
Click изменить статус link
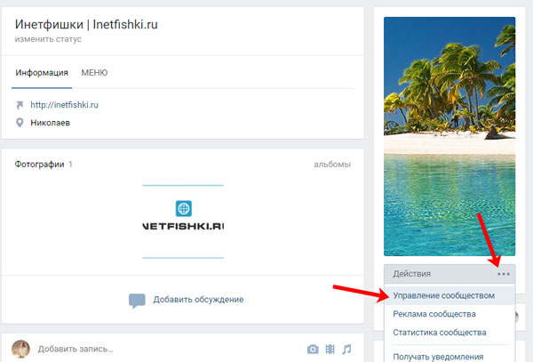[x=48, y=39]
